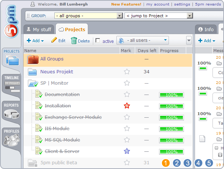The width and height of the screenshot is (224, 169).
Task: Sort by the Progress column header
Action: click(173, 51)
